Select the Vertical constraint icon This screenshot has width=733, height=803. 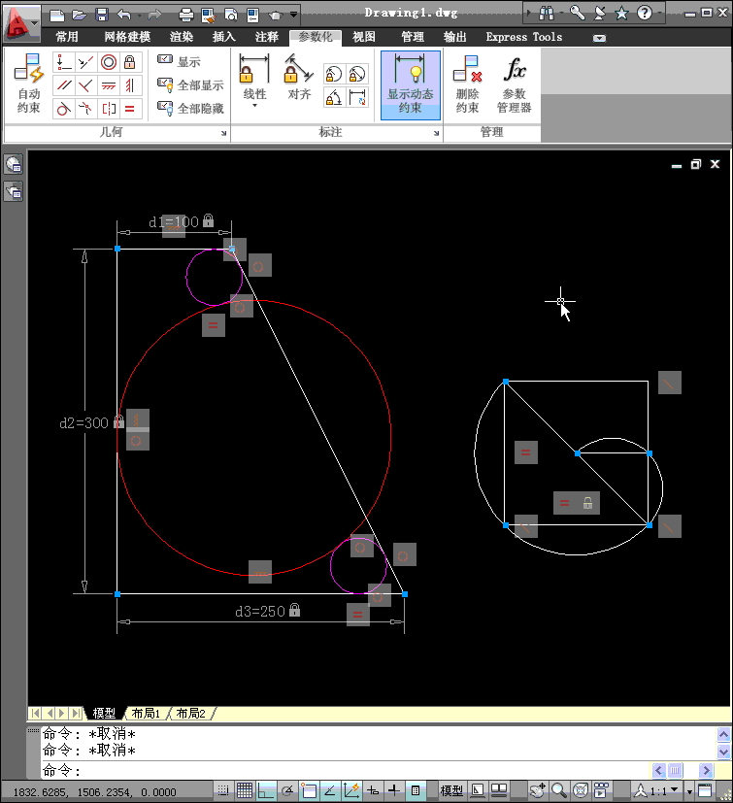tap(129, 85)
